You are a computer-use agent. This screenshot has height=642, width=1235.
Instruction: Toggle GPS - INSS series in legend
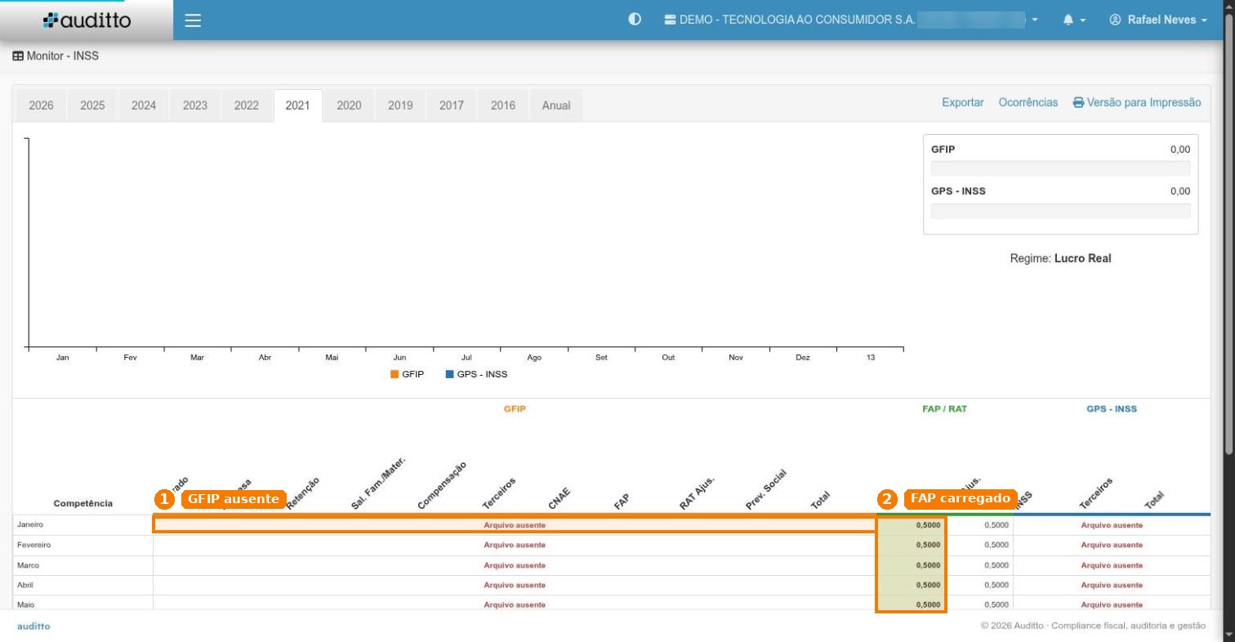[476, 374]
